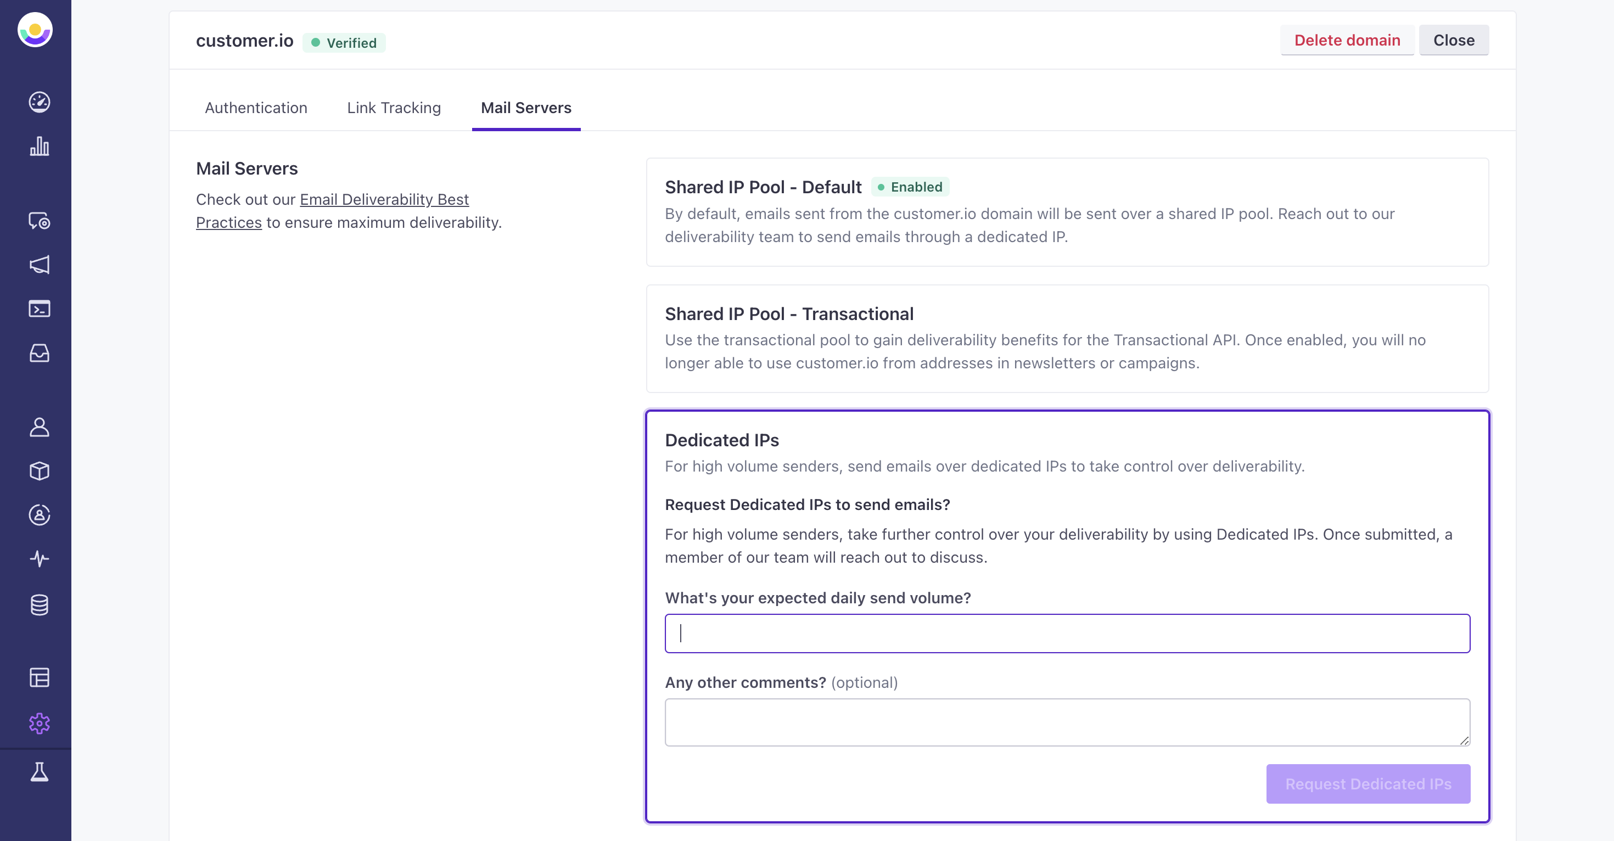Click the Close button
1614x841 pixels.
[x=1454, y=40]
